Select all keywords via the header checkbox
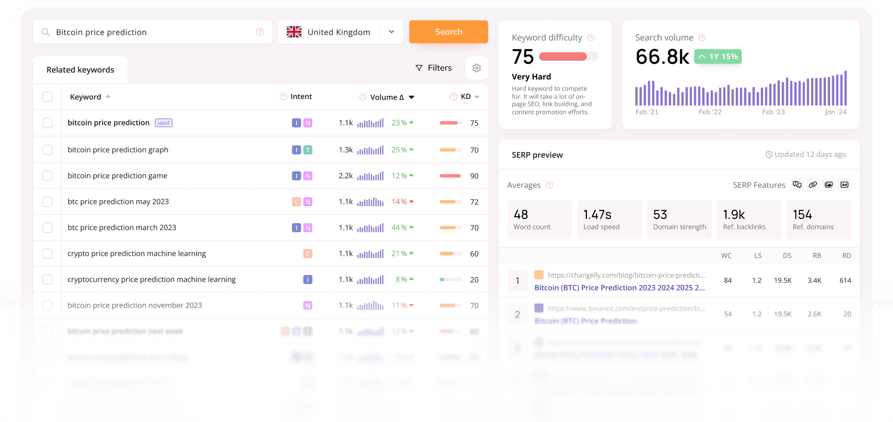This screenshot has width=893, height=422. point(47,97)
